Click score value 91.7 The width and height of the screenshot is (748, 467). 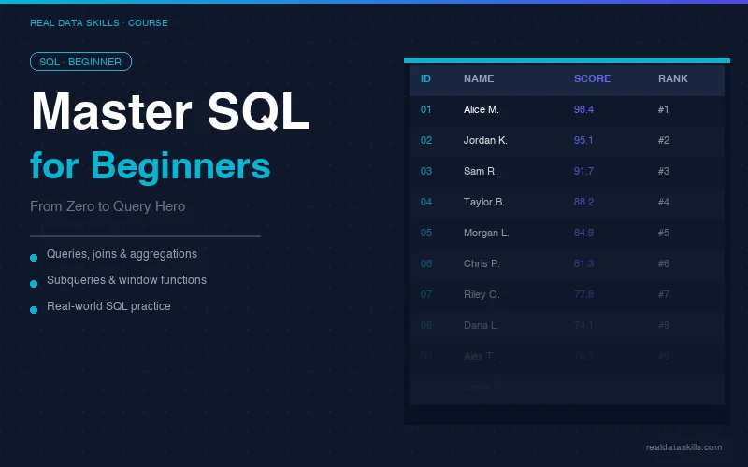(x=583, y=172)
